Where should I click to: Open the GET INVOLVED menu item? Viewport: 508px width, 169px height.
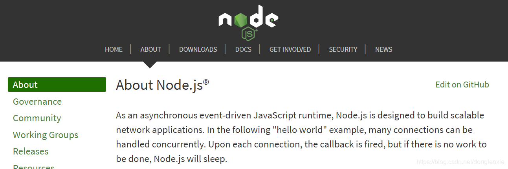[x=290, y=49]
